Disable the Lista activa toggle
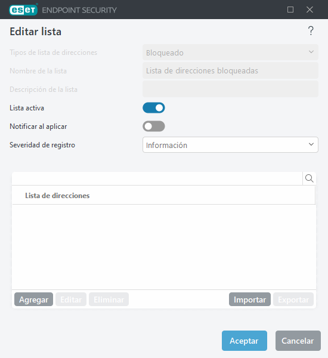Screen dimensions: 328x358 pyautogui.click(x=154, y=108)
